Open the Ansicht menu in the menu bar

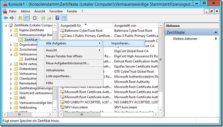40,11
